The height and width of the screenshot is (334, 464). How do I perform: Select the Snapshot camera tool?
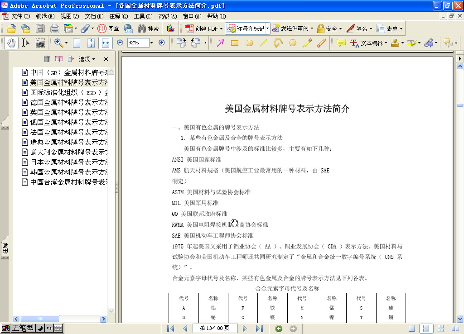coord(40,43)
